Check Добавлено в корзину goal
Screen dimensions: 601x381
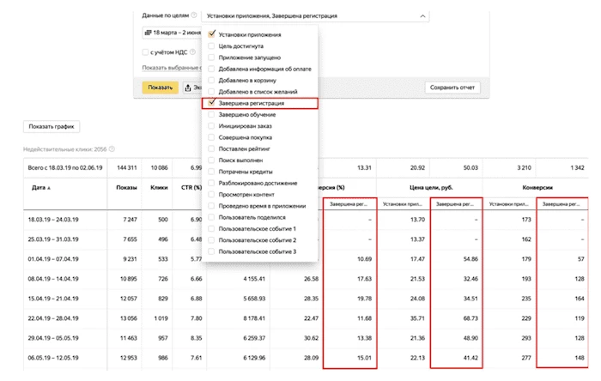pyautogui.click(x=211, y=81)
